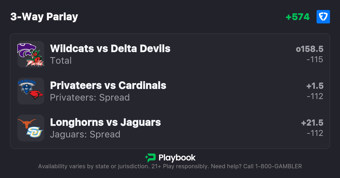
Task: Click the Kansas State Wildcats purple logo
Action: click(x=26, y=50)
